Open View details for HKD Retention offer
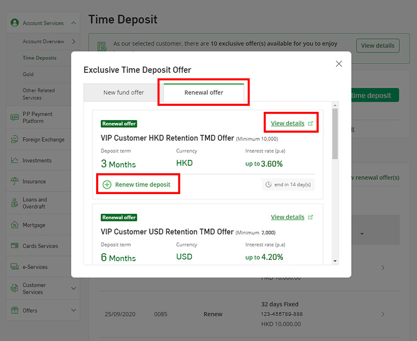Viewport: 417px width, 341px height. [287, 123]
